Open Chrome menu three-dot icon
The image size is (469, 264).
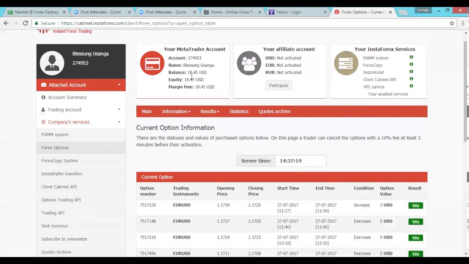click(x=463, y=23)
